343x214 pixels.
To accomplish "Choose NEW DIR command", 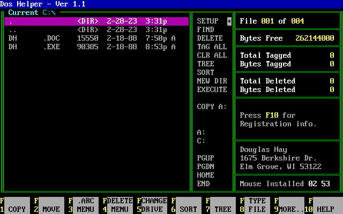I will [212, 81].
